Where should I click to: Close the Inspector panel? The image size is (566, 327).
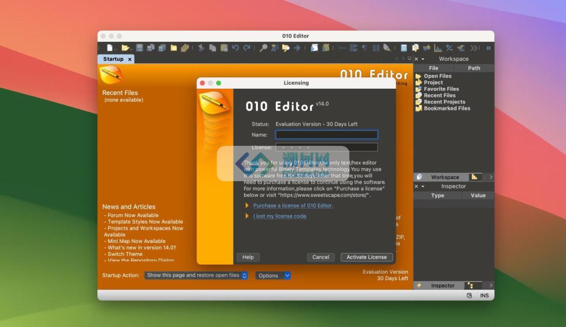(416, 186)
